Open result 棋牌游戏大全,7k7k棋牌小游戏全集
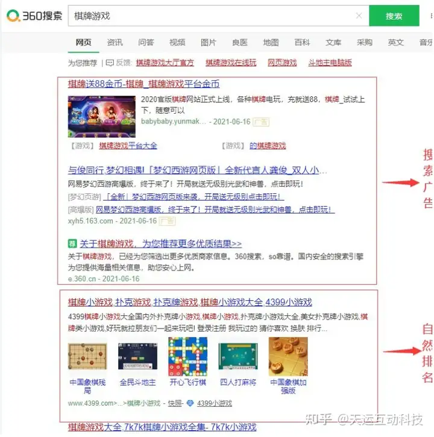Screen dimensions: 434x437 (x=162, y=427)
